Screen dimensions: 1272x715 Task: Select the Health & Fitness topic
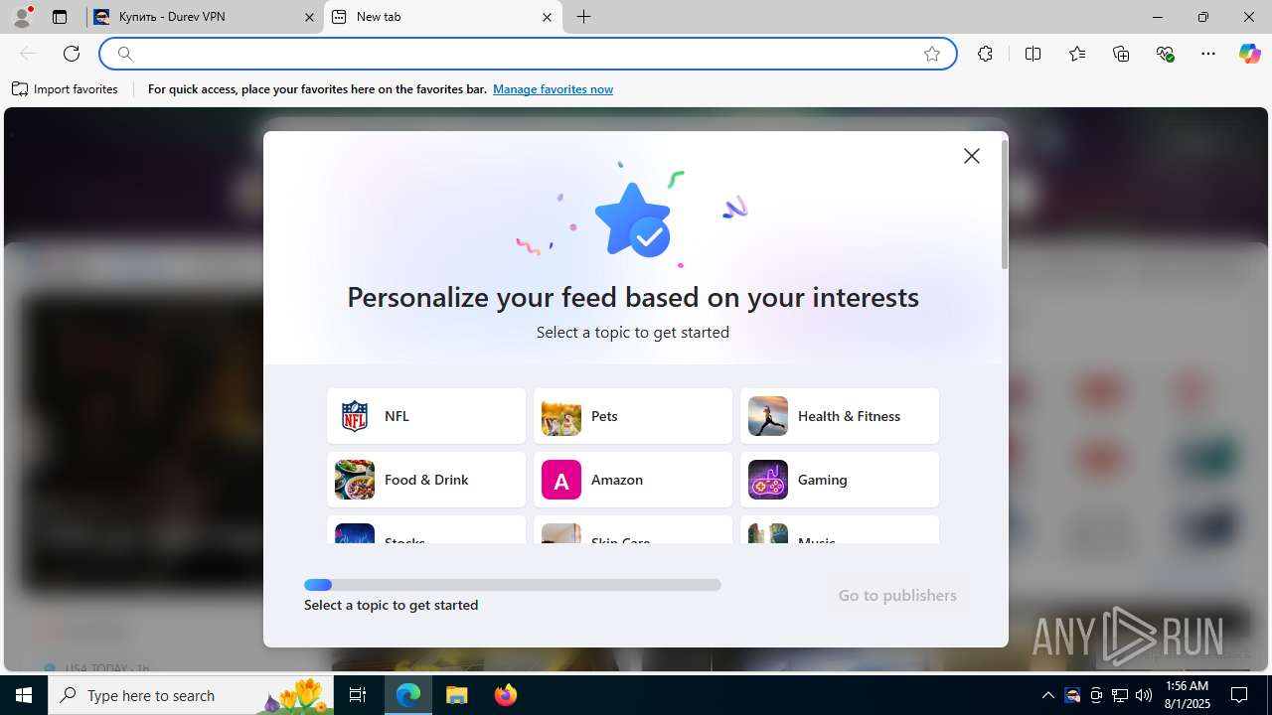coord(840,416)
